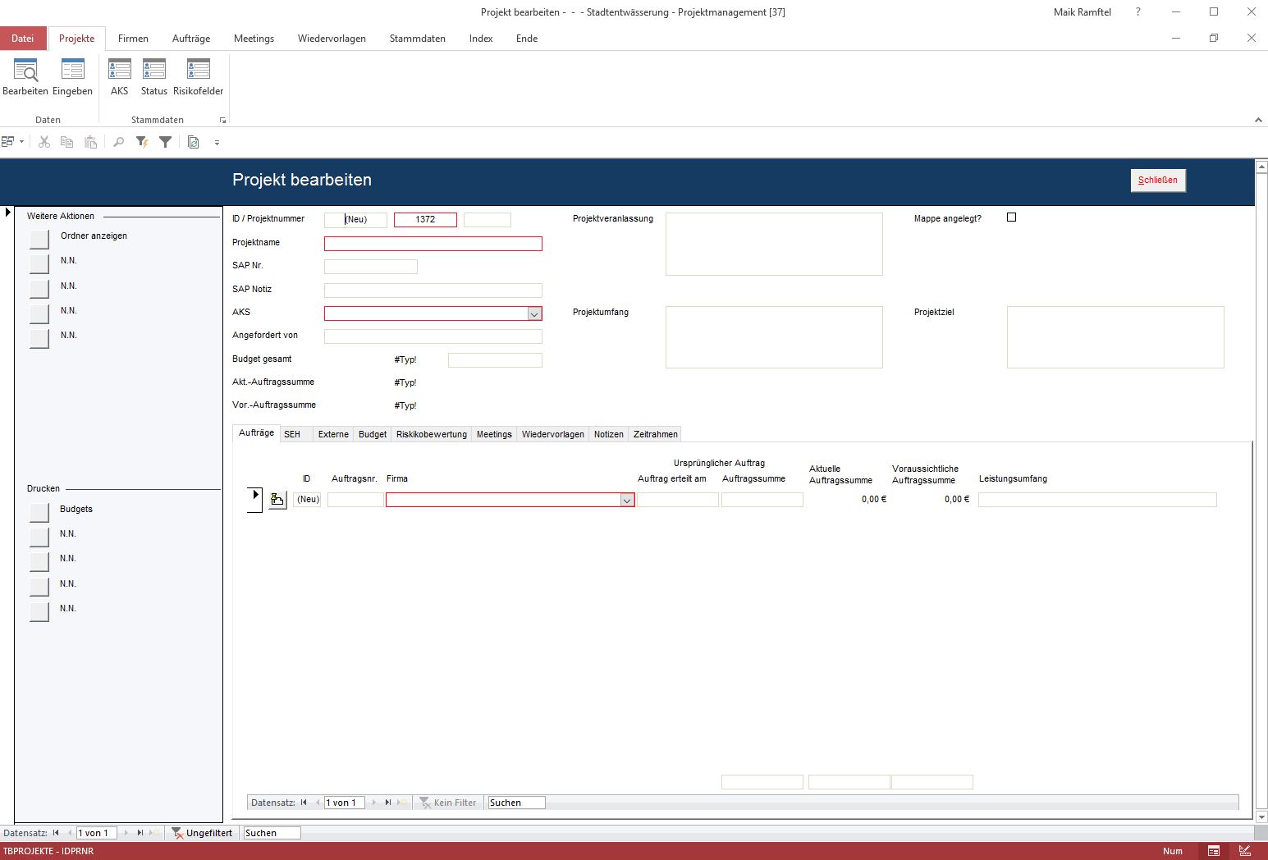Go to last record in subform navigator

(x=388, y=803)
